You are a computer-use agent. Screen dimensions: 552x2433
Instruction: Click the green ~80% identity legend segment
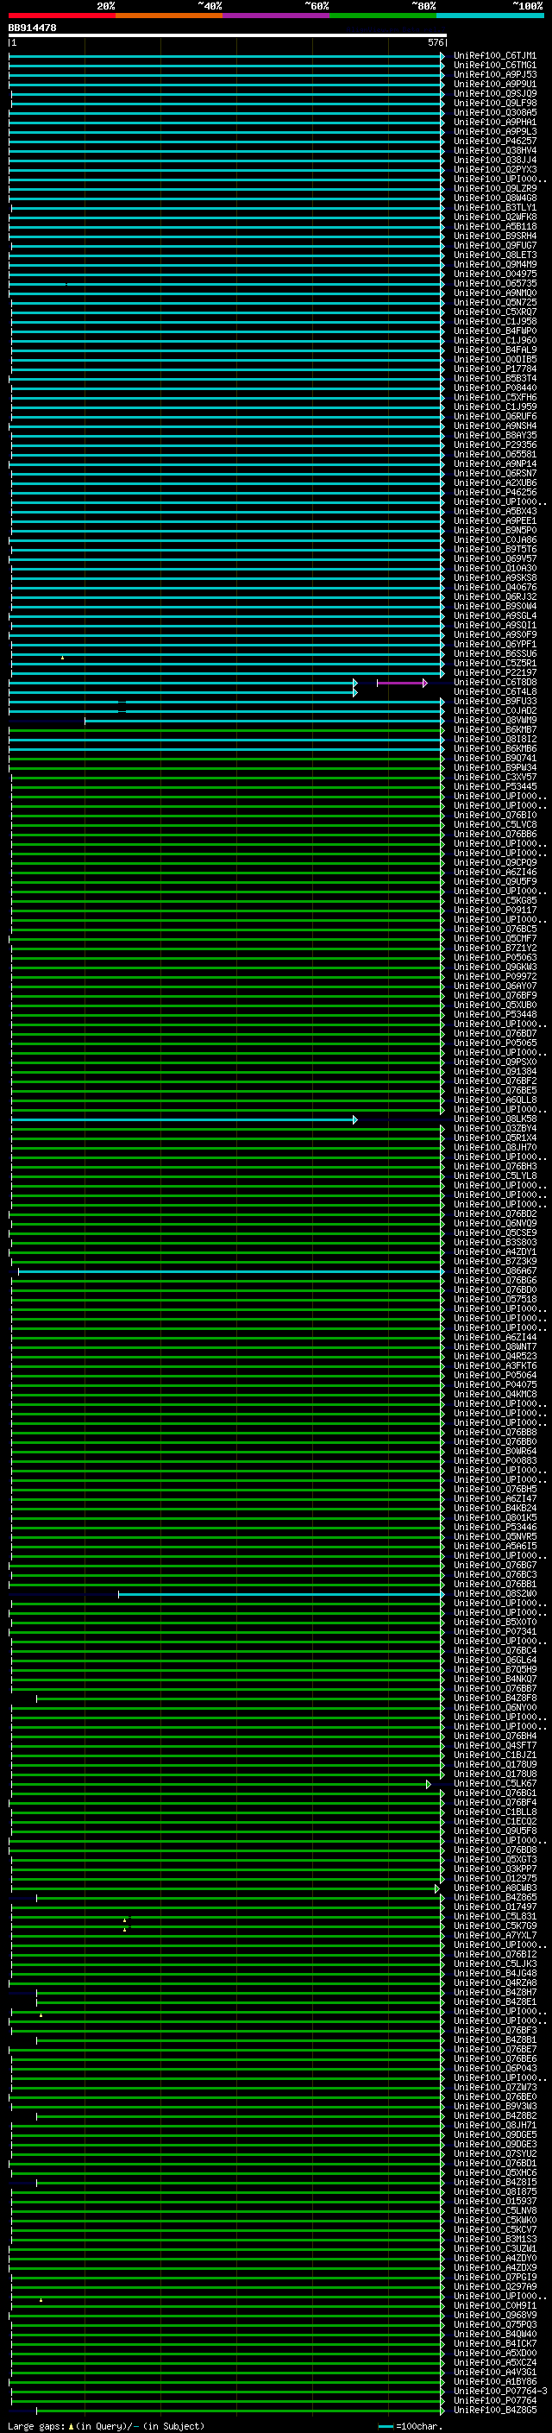coord(383,16)
